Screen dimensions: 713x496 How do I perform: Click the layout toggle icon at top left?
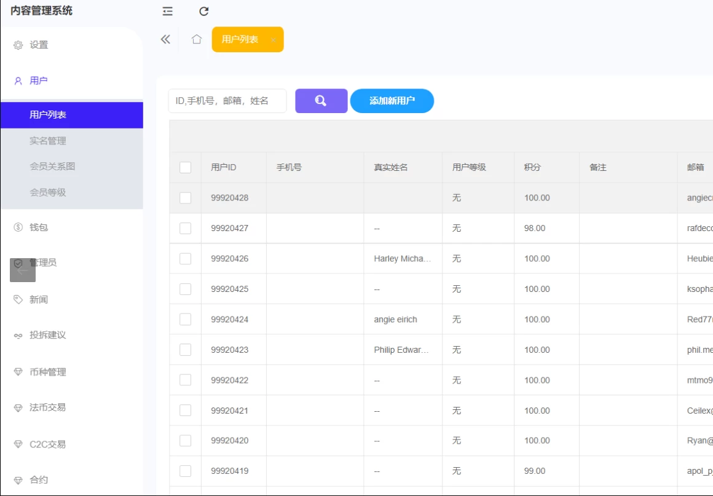click(x=167, y=11)
